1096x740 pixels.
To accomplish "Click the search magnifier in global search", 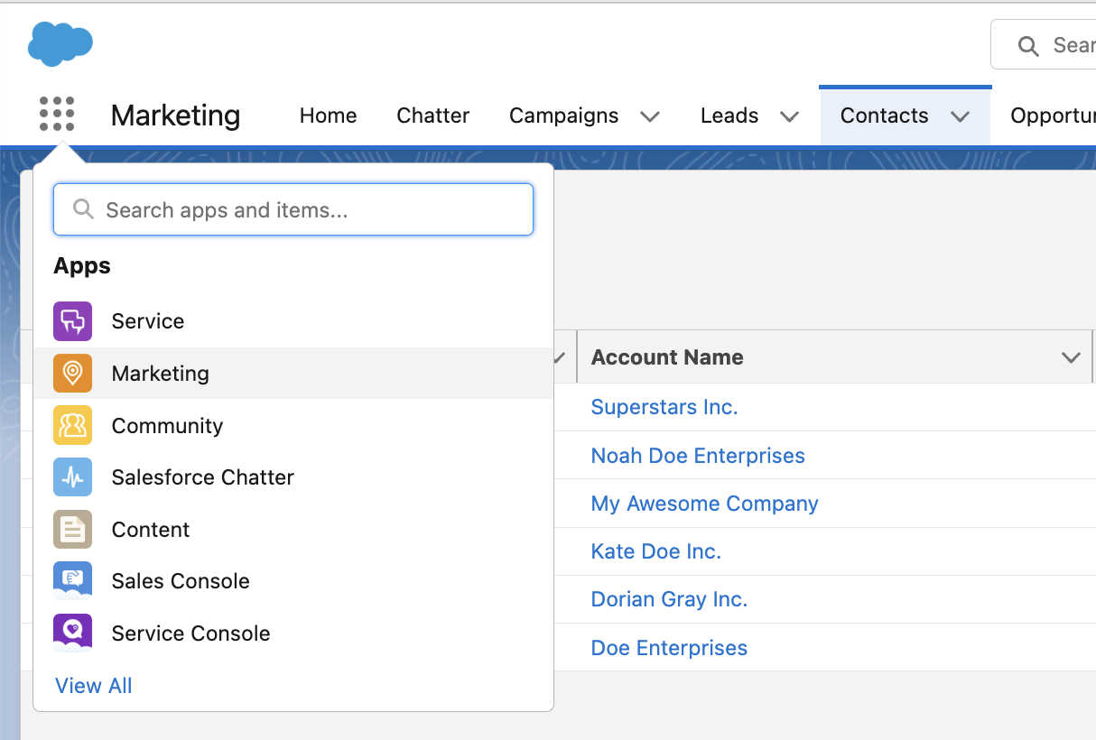I will pos(1027,45).
